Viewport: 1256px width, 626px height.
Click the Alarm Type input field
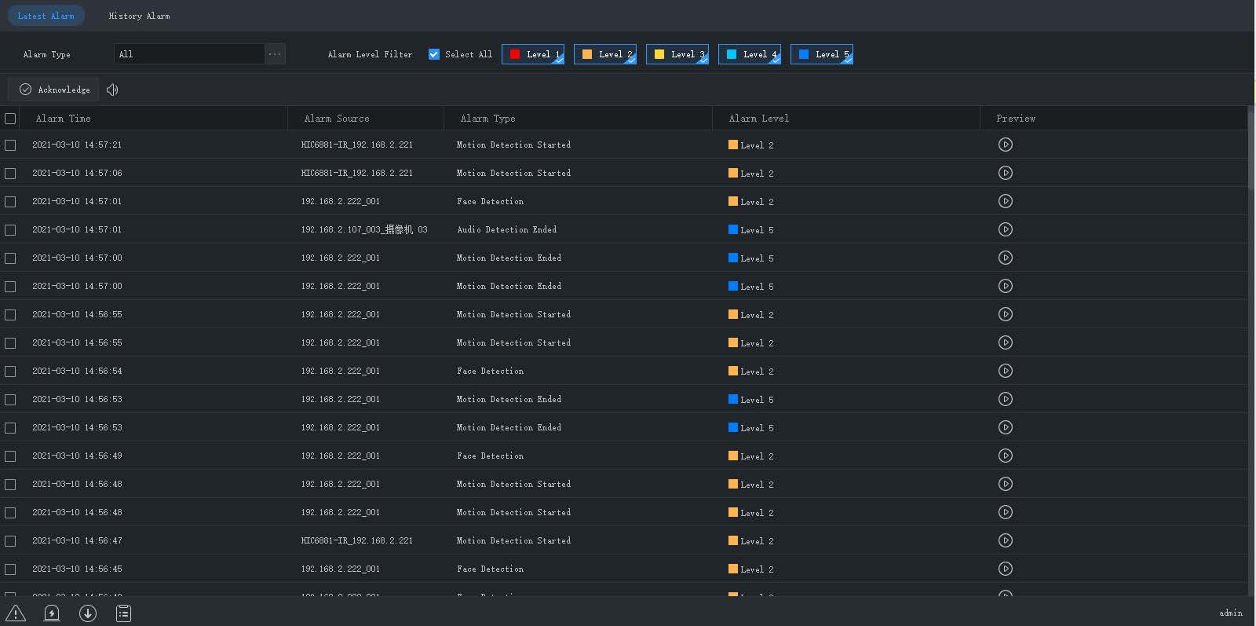click(x=189, y=54)
